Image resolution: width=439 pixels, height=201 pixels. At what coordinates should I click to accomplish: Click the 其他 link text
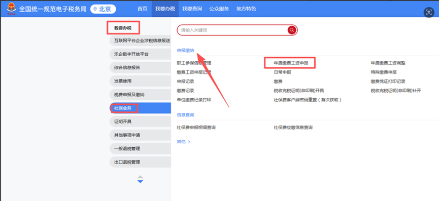pos(181,142)
